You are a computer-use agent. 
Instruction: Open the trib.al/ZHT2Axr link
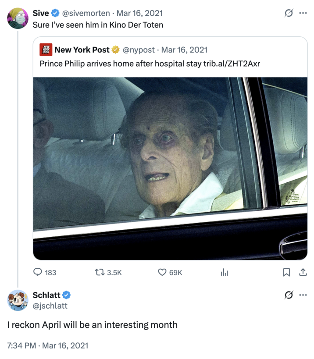point(232,64)
